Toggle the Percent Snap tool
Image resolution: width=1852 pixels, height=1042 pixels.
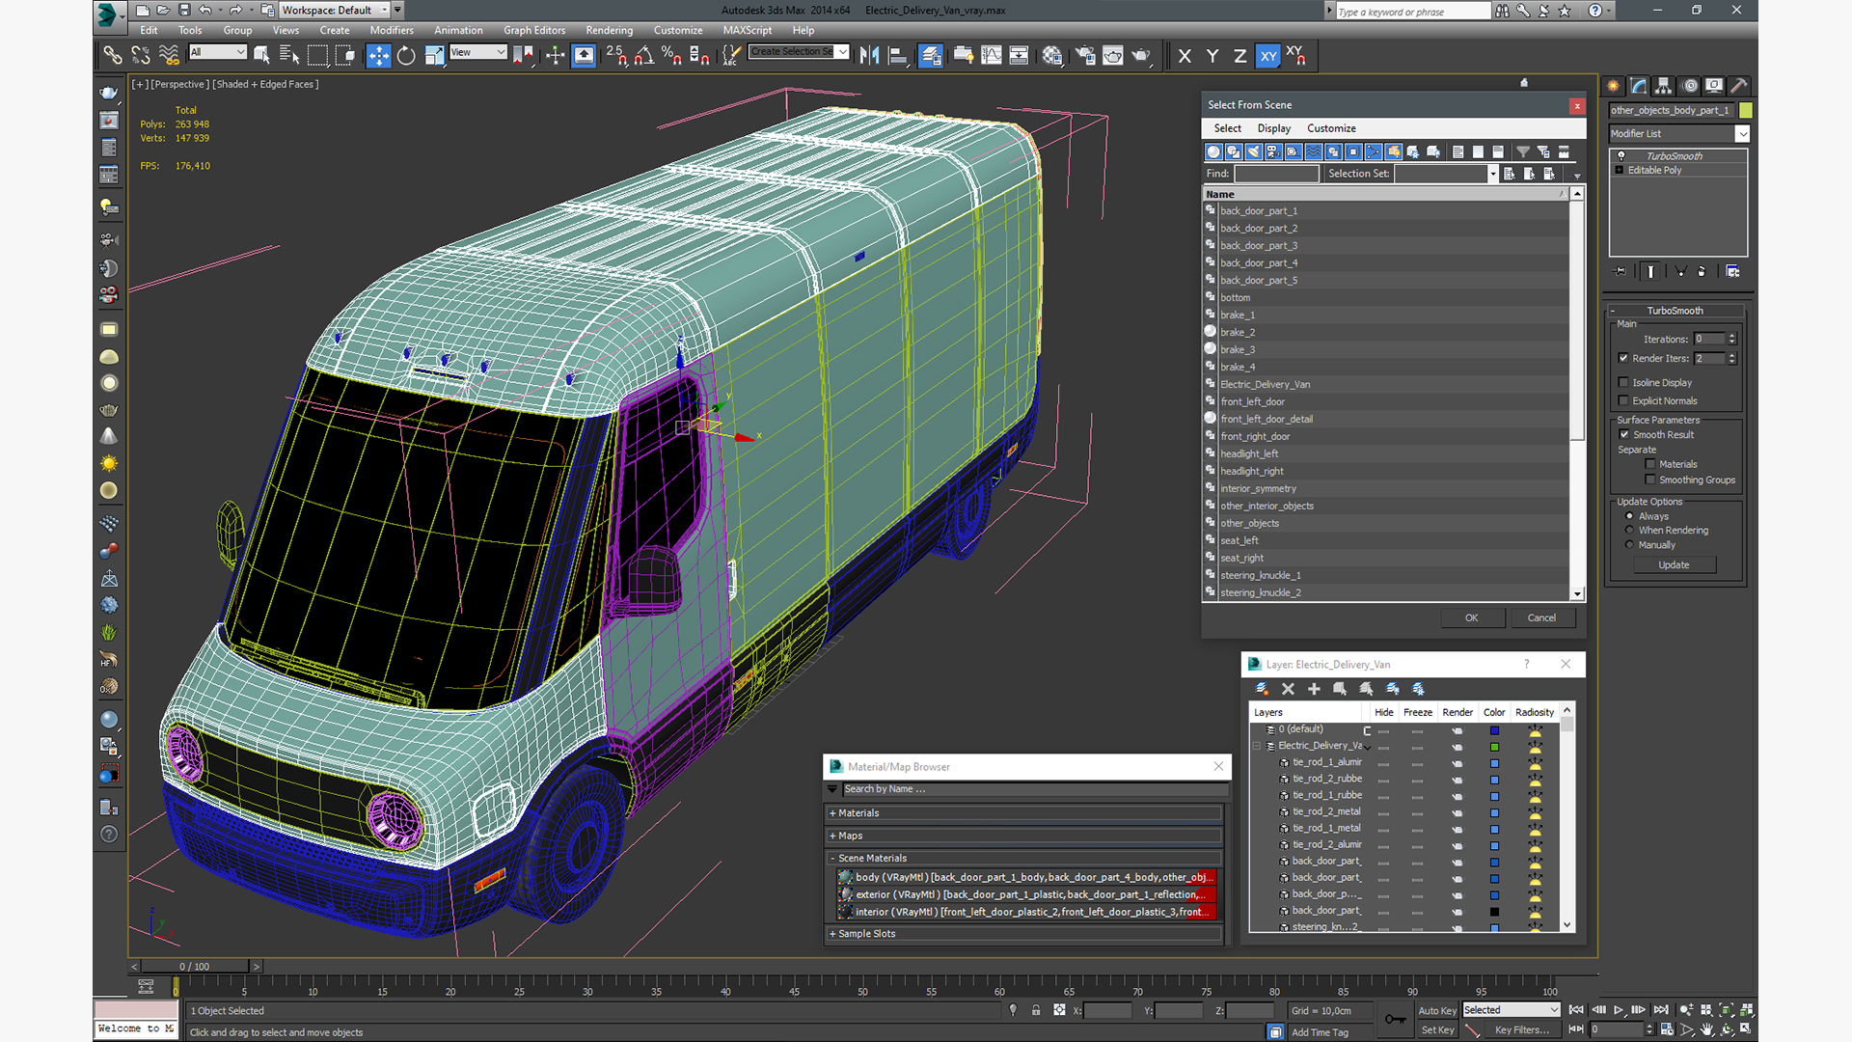pyautogui.click(x=671, y=56)
